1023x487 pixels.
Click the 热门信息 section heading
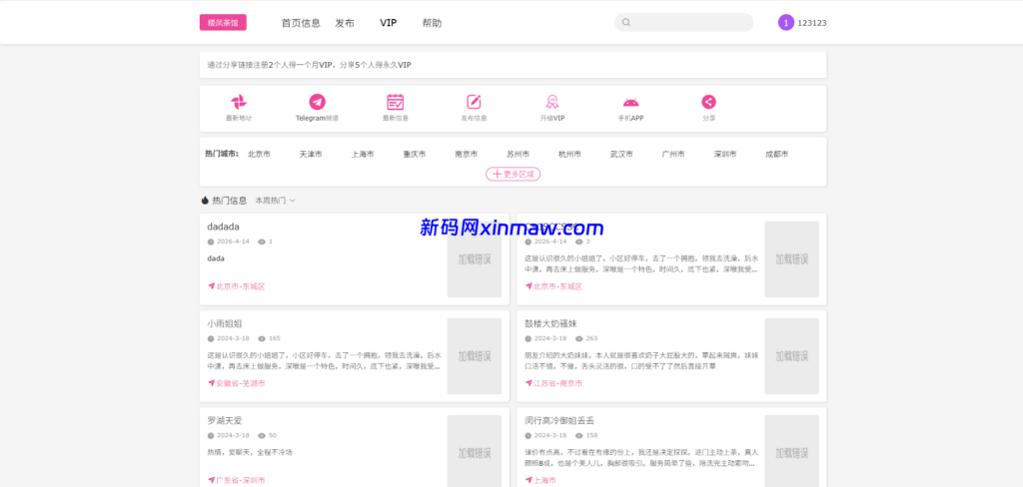coord(230,201)
